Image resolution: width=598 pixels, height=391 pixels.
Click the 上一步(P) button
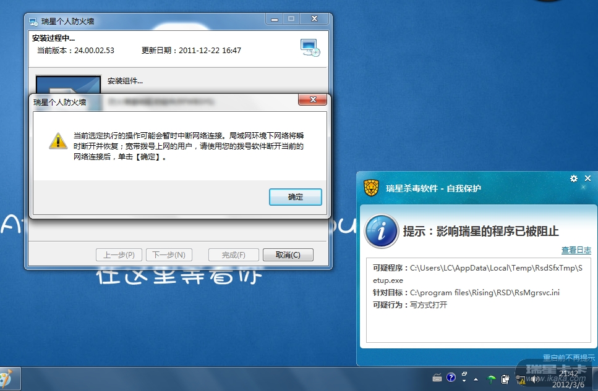pos(119,255)
